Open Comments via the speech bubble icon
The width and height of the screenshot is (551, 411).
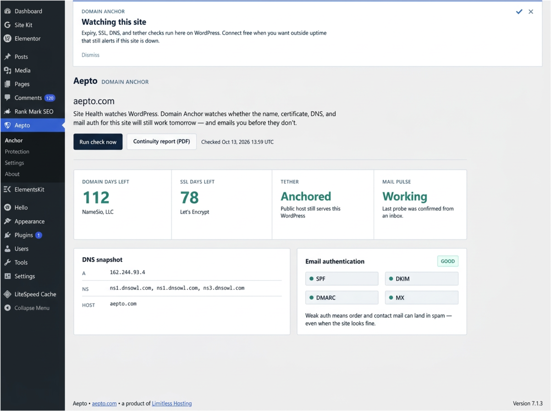pos(7,98)
